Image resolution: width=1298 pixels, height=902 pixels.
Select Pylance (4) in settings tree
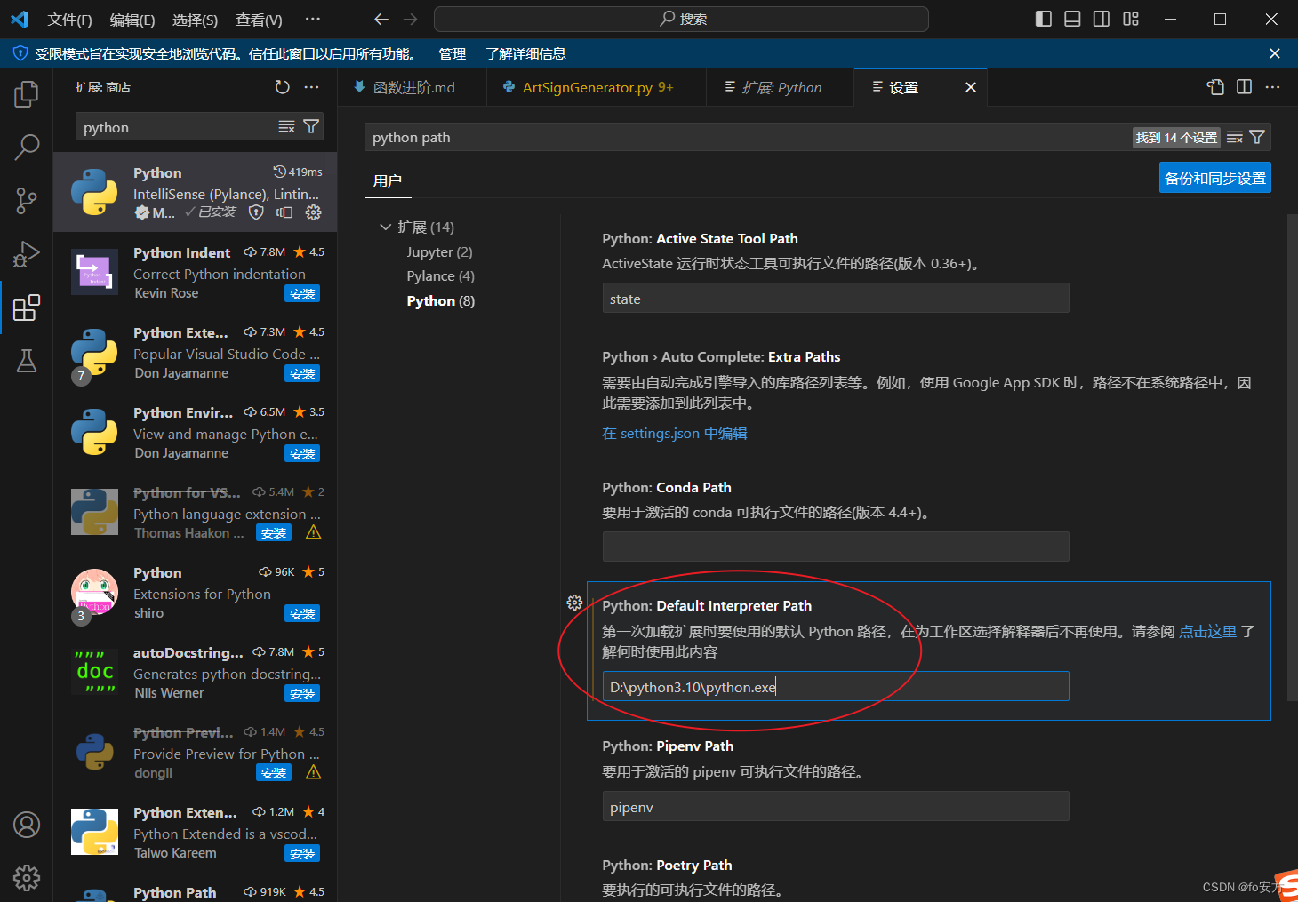point(440,276)
